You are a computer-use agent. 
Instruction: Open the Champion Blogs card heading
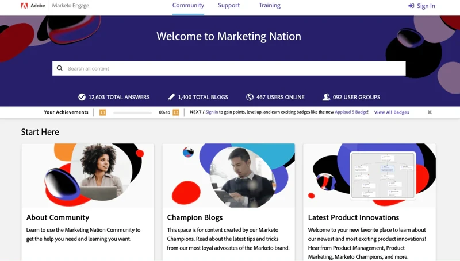coord(195,217)
